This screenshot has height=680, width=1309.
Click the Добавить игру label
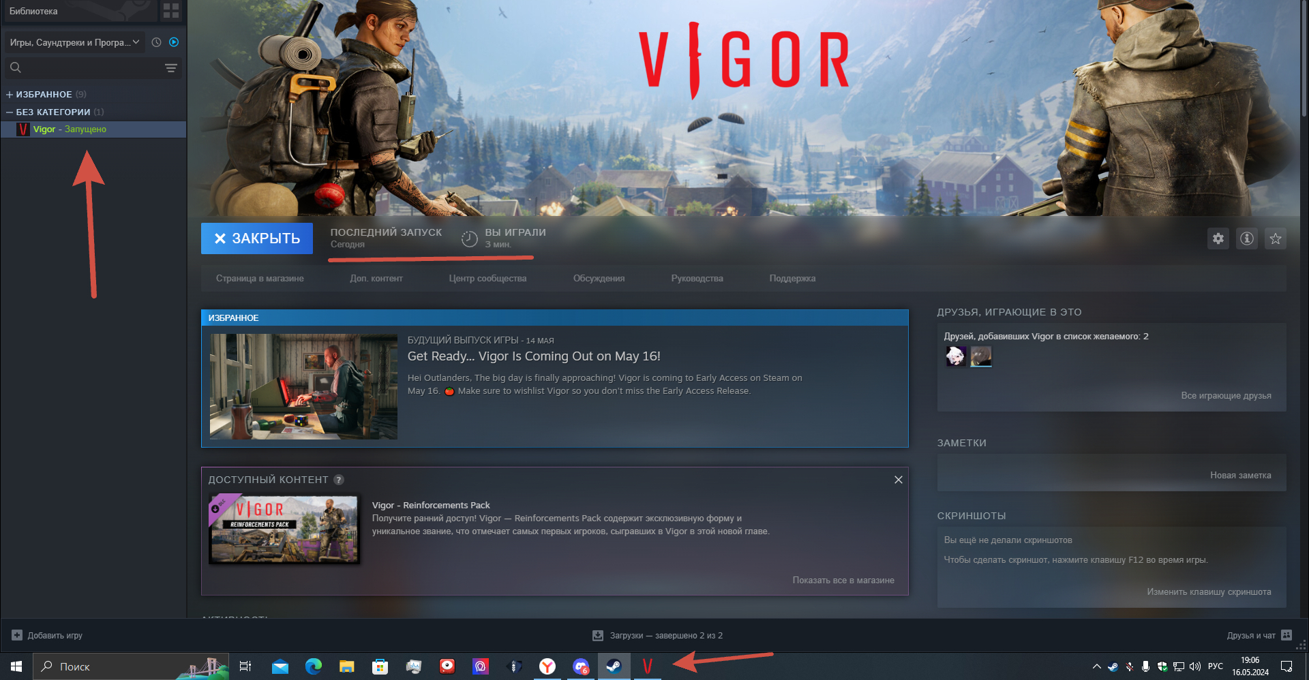(55, 635)
